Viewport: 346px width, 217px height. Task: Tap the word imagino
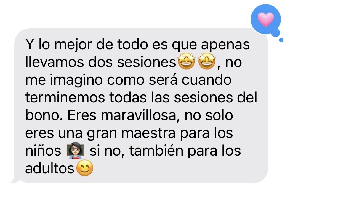point(76,80)
